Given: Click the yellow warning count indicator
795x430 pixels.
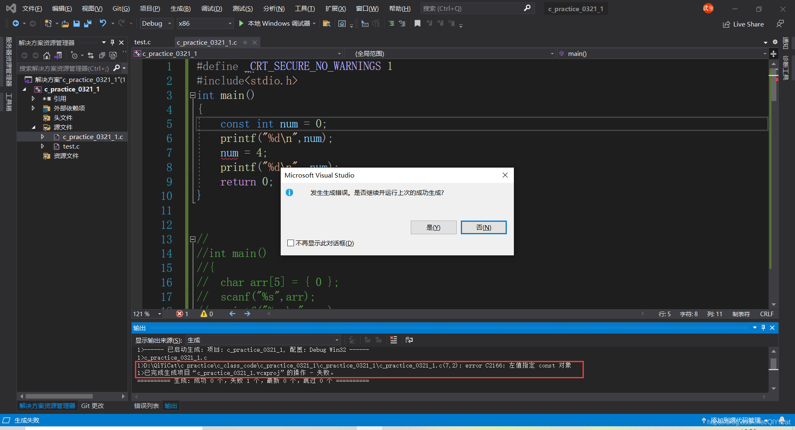Looking at the screenshot, I should tap(207, 314).
